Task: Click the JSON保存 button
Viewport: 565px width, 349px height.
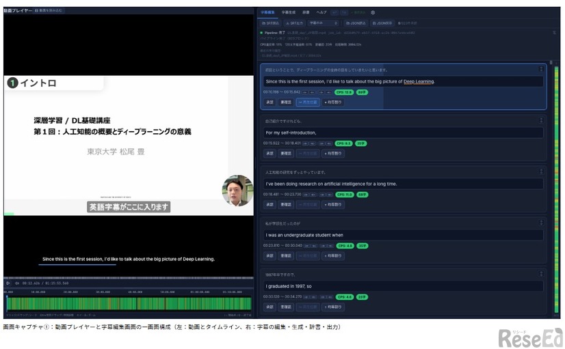Action: click(x=382, y=23)
